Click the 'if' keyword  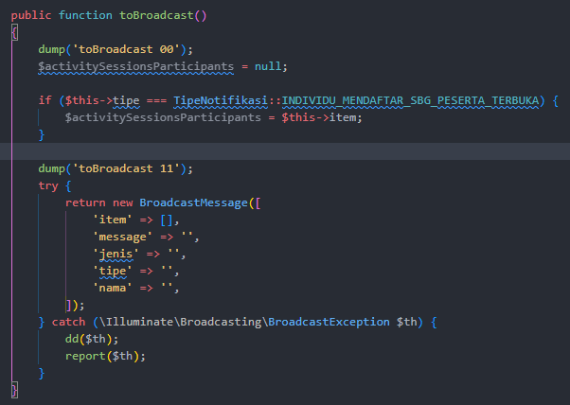coord(45,100)
